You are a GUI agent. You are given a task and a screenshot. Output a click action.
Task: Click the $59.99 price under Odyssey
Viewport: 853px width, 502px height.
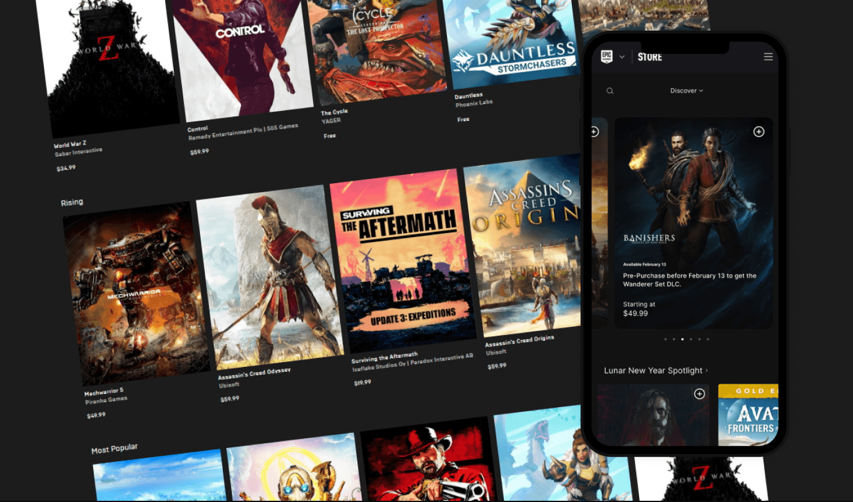pyautogui.click(x=229, y=399)
